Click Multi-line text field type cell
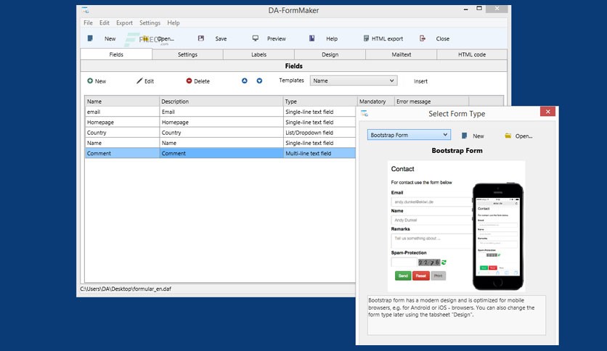Image resolution: width=607 pixels, height=351 pixels. (319, 154)
